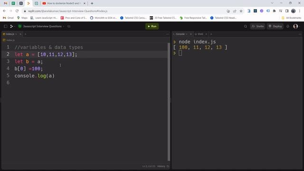Click code line 'let b = a;'
This screenshot has width=304, height=171.
[x=28, y=62]
